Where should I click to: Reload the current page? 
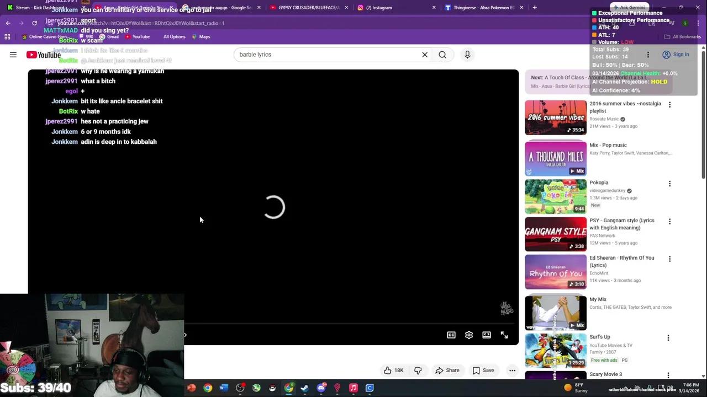coord(34,23)
